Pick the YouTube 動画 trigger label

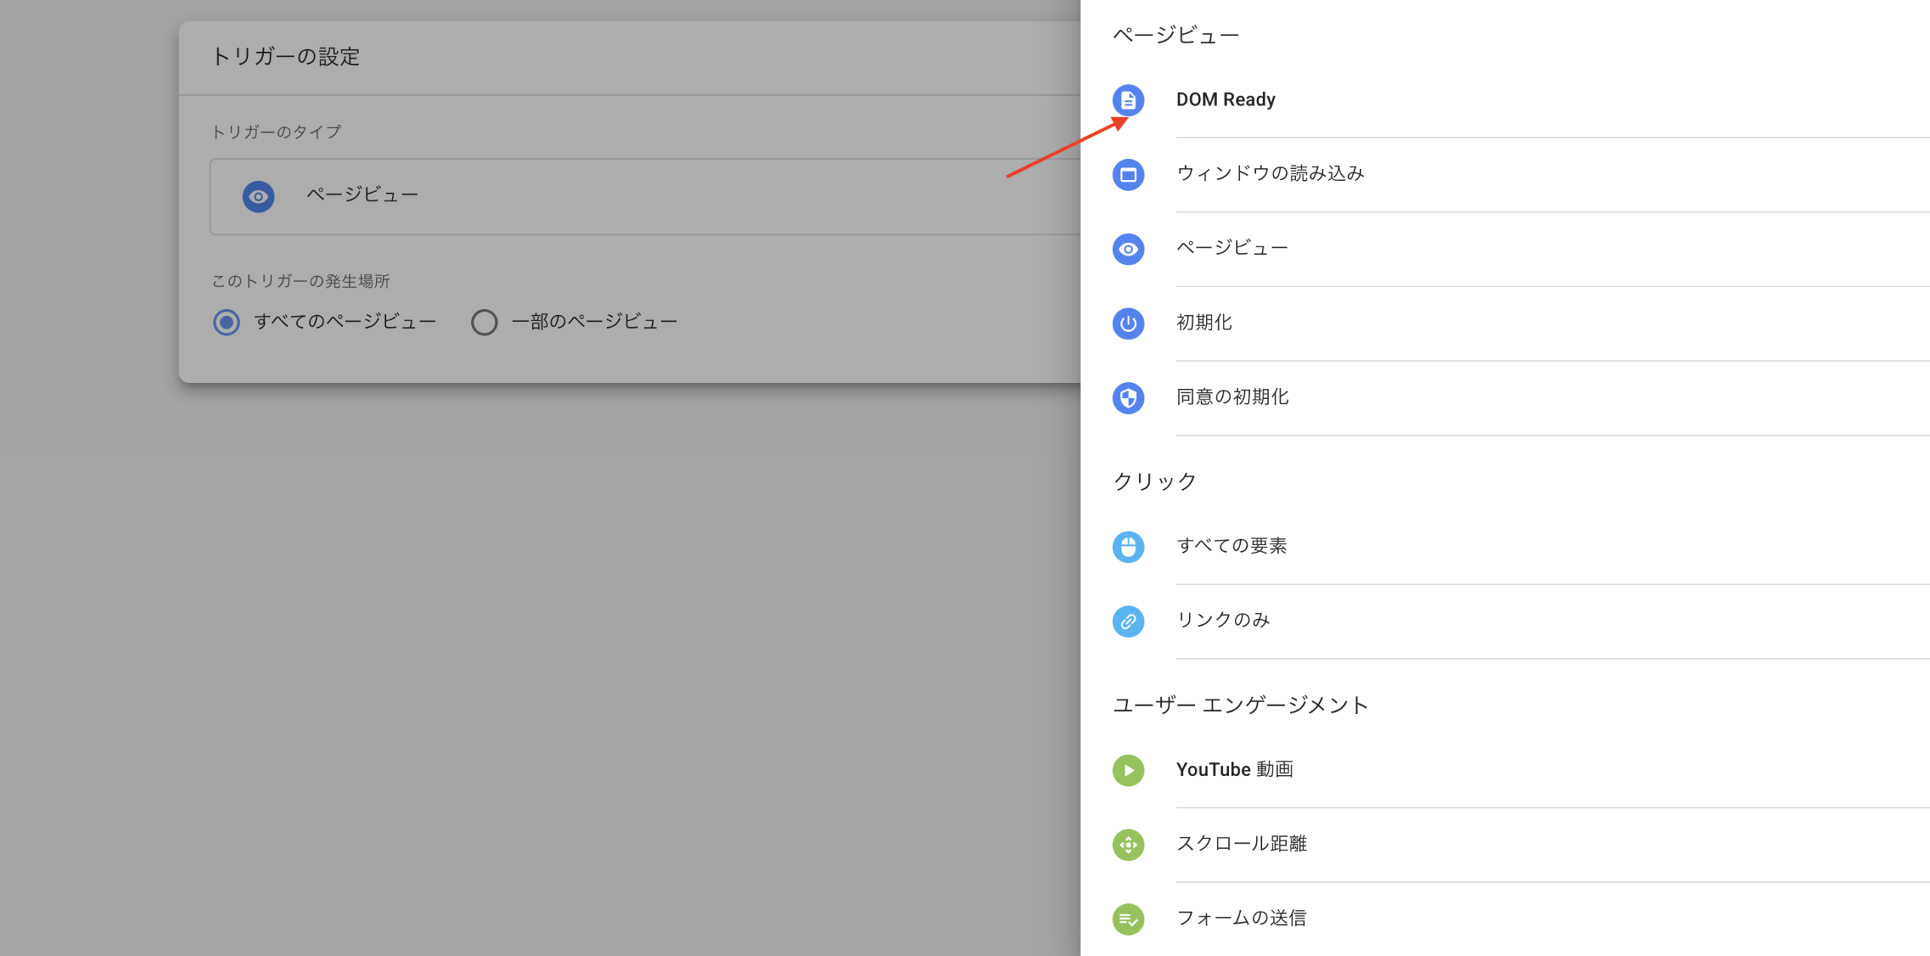pos(1234,770)
